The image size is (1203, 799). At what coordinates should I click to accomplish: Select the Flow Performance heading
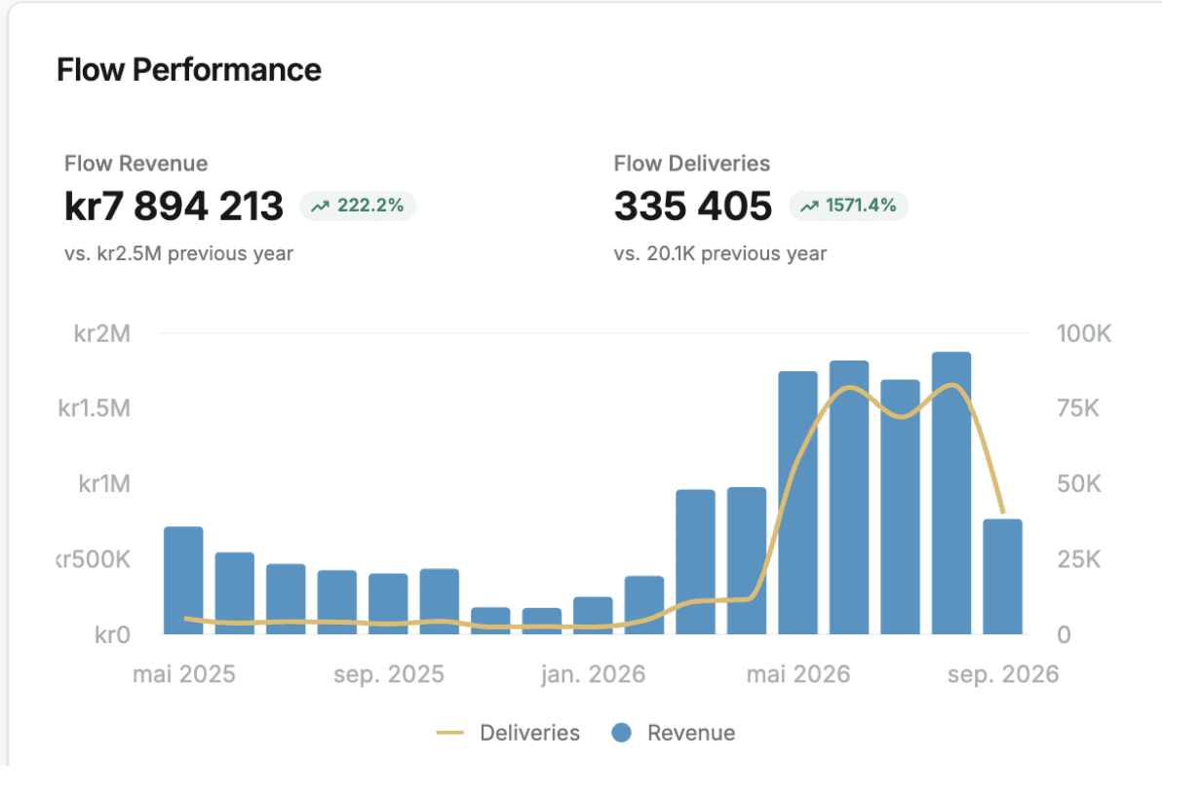tap(189, 70)
